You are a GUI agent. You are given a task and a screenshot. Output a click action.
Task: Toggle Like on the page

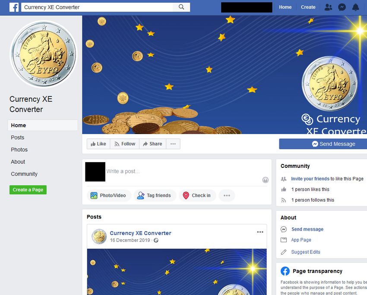point(98,144)
